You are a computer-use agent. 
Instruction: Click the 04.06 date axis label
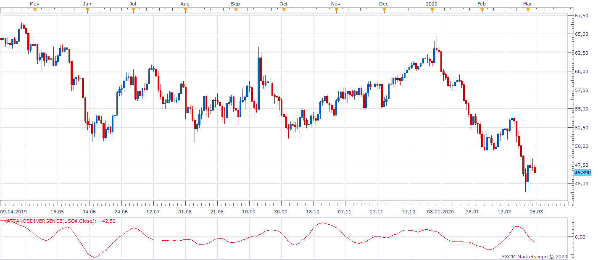click(x=89, y=212)
